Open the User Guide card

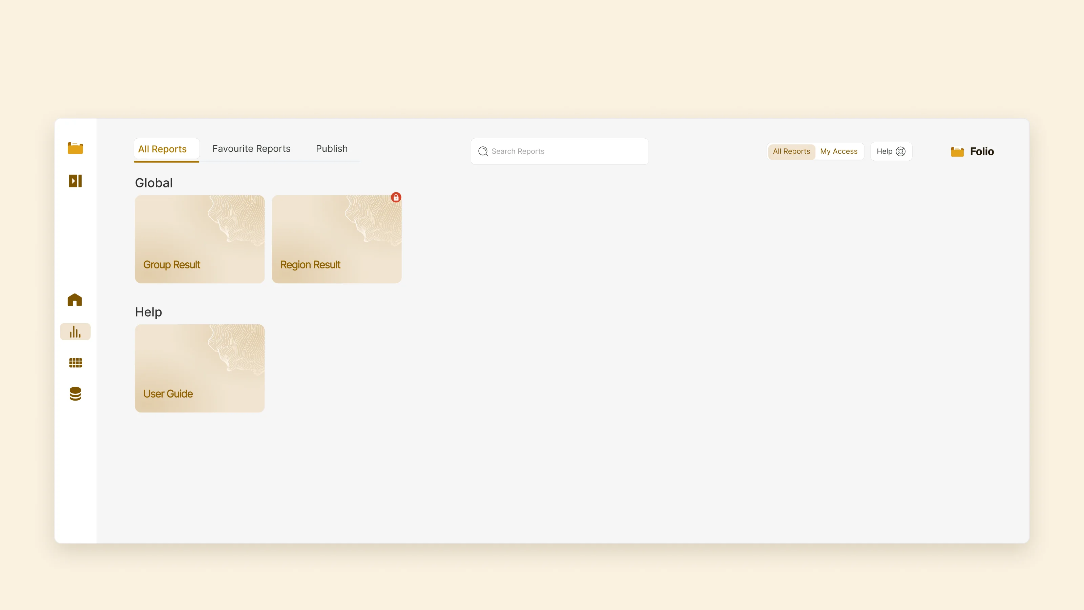click(x=200, y=368)
